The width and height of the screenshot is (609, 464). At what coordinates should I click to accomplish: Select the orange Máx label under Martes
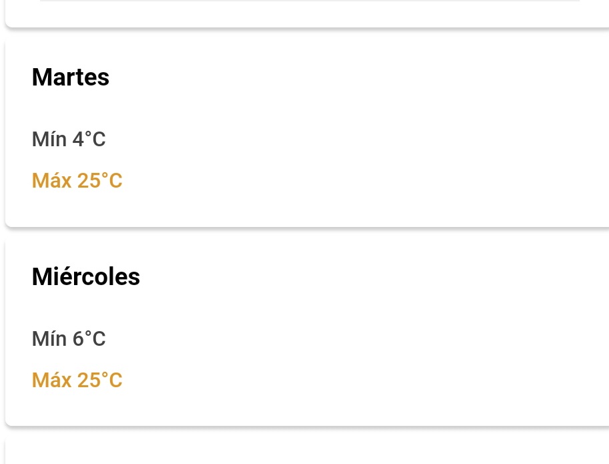point(51,181)
